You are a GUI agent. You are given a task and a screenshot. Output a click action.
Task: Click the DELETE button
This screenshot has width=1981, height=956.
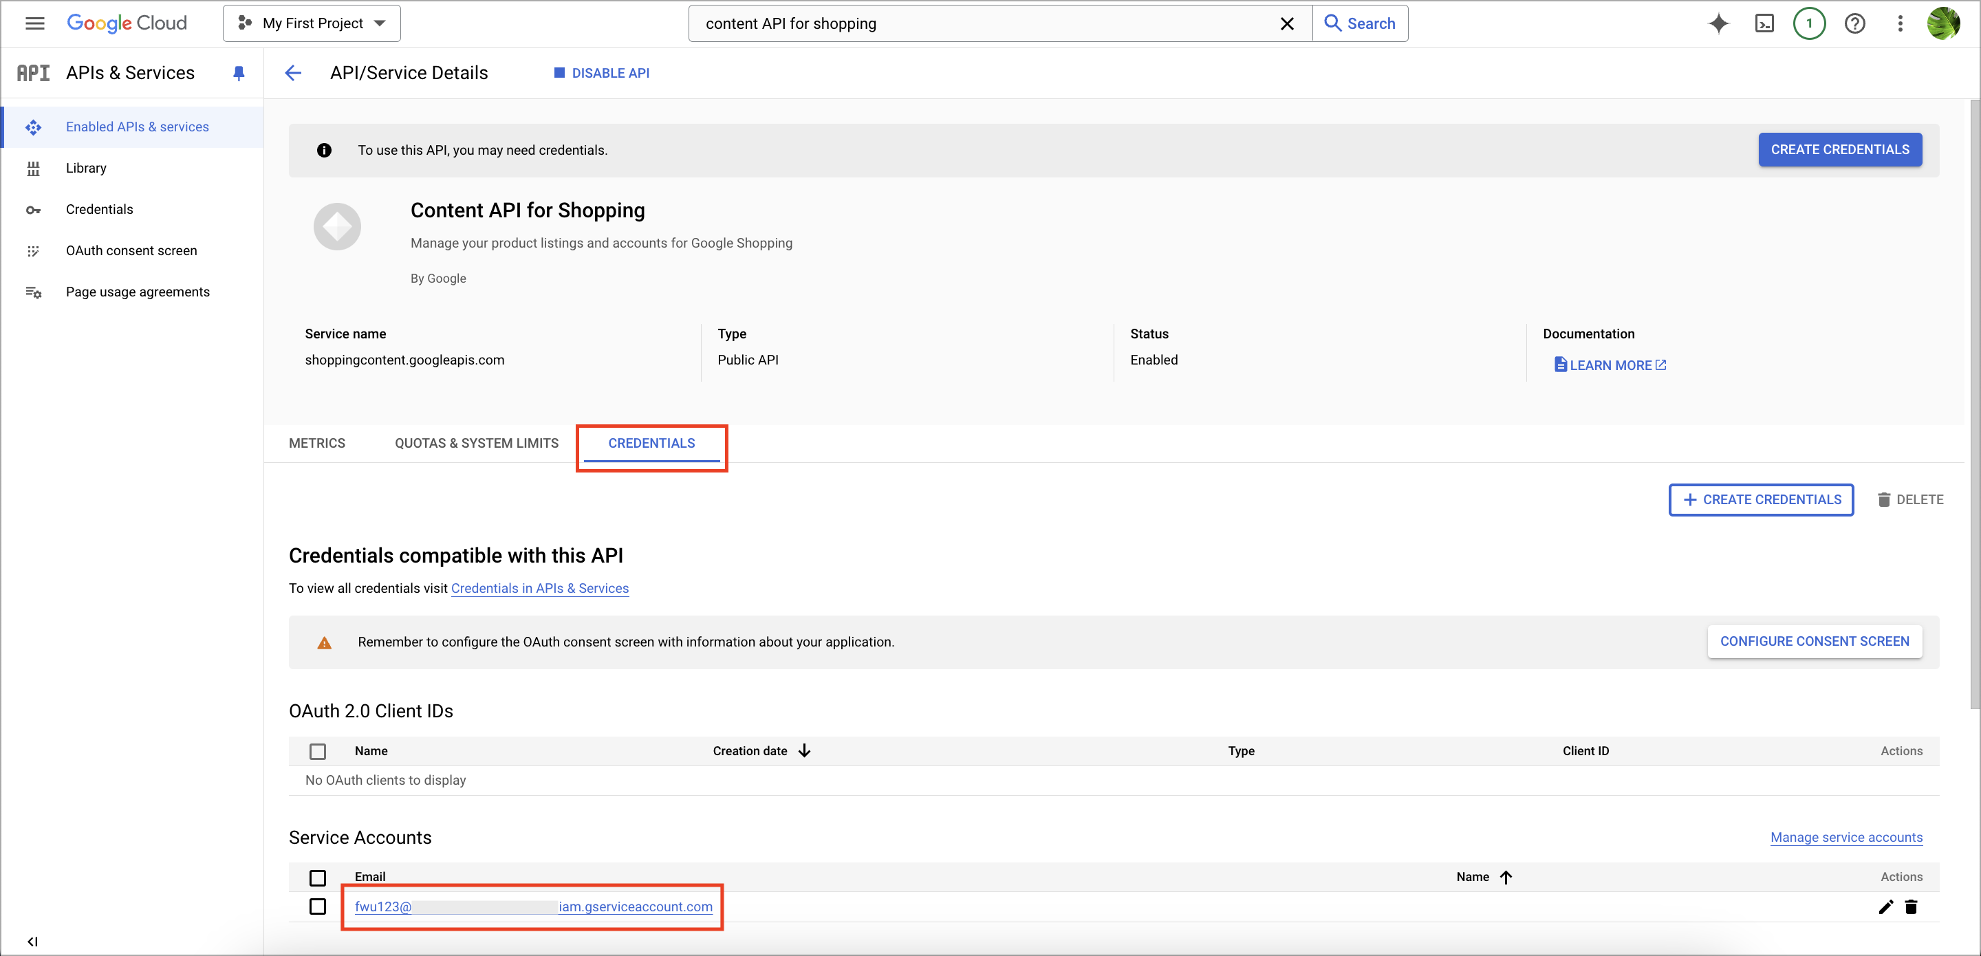(1910, 500)
